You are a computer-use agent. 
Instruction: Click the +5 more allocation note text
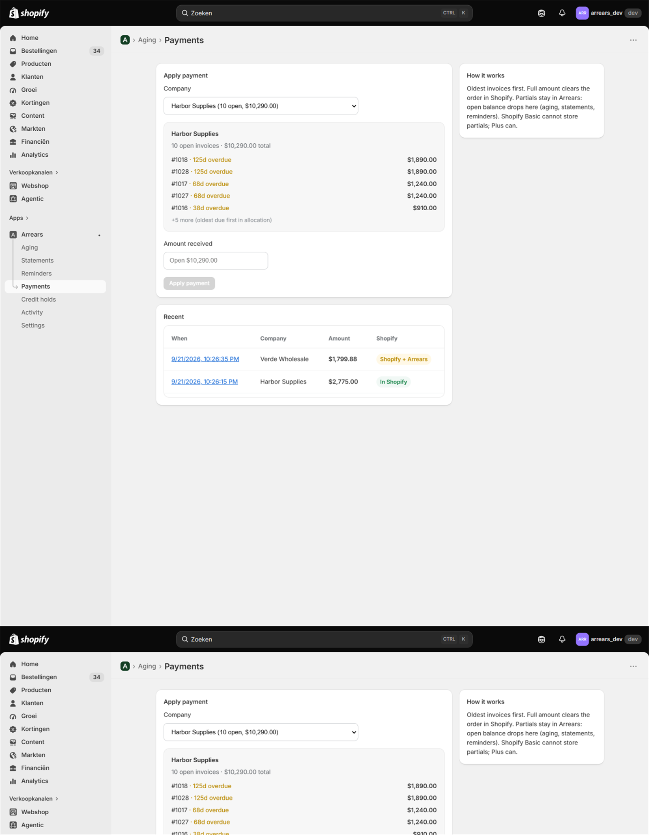[x=221, y=220]
